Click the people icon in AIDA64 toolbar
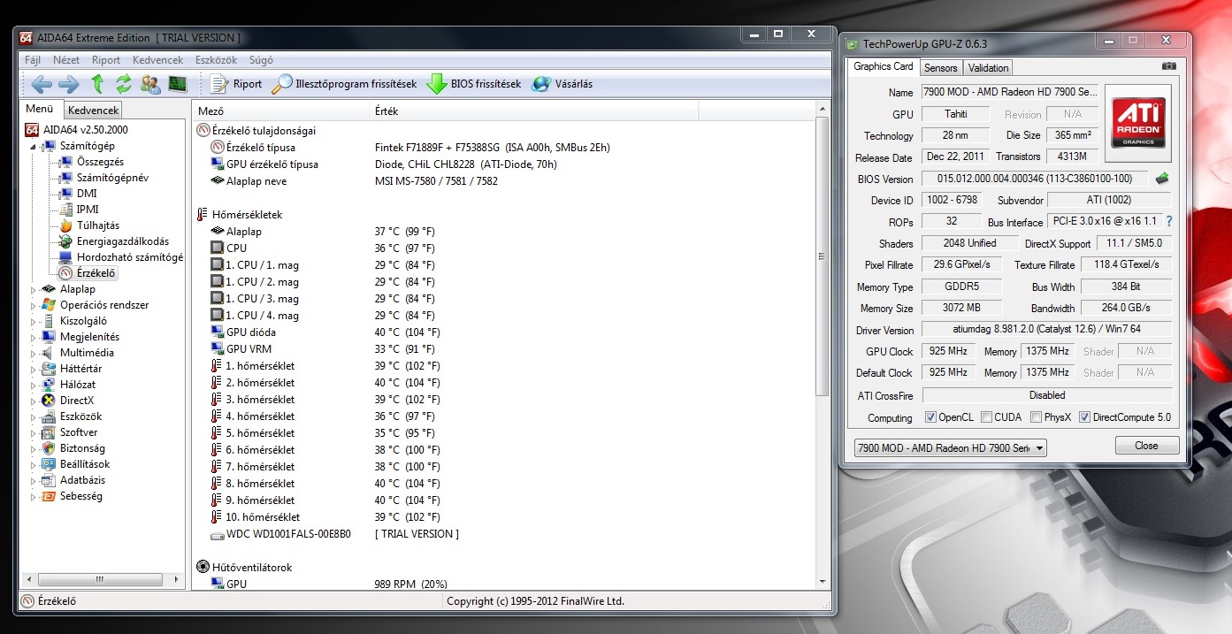 (150, 84)
